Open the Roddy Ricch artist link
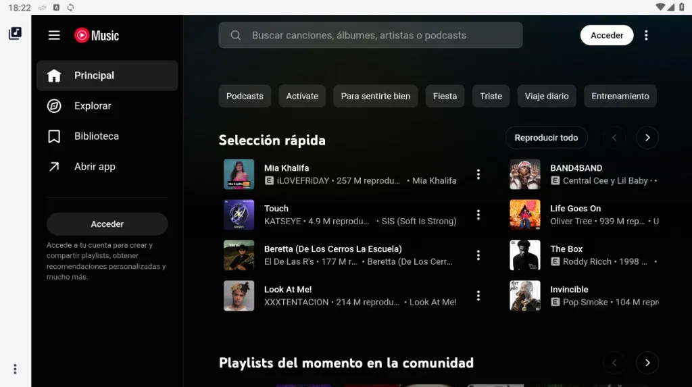 click(x=587, y=261)
